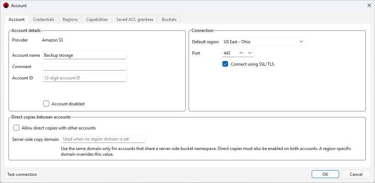Click the Account ID label
Viewport: 375px width, 183px height.
pos(23,78)
